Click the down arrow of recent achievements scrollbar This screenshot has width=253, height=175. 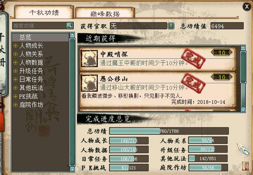tap(243, 109)
